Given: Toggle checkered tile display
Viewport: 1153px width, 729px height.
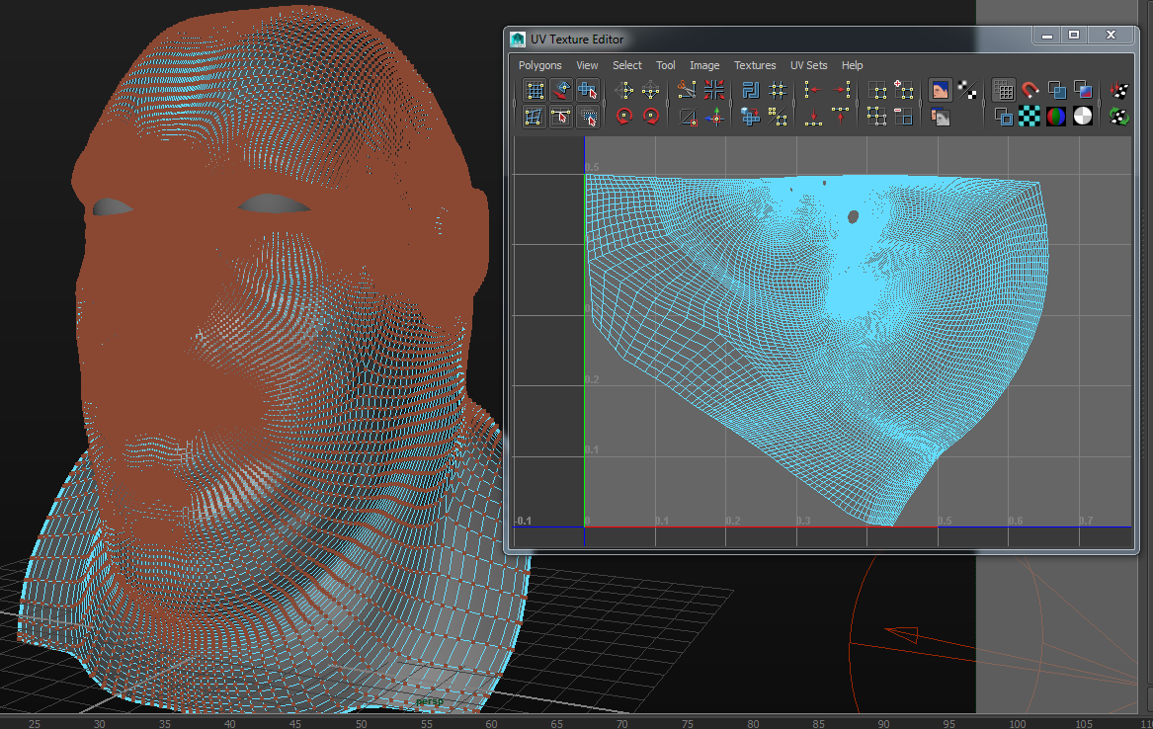Looking at the screenshot, I should tap(1029, 117).
